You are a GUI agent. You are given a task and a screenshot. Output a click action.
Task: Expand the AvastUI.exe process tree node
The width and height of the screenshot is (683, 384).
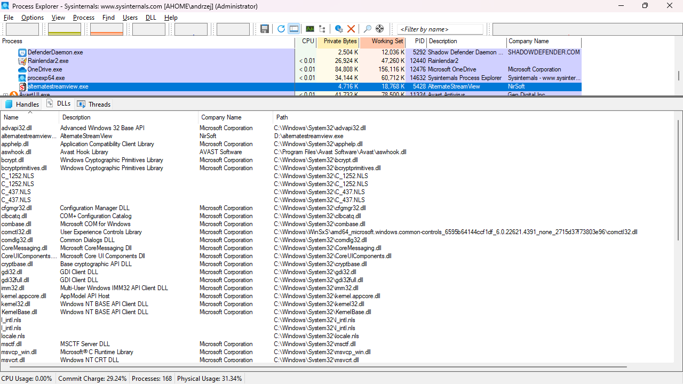(x=5, y=95)
